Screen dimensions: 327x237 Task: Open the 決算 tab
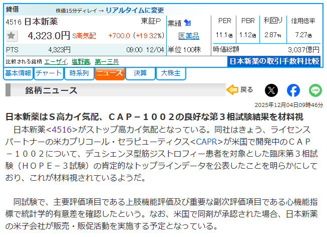pos(140,73)
